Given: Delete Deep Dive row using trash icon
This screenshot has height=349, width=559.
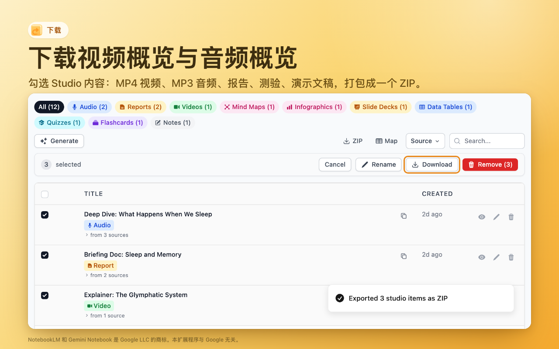Looking at the screenshot, I should tap(511, 217).
